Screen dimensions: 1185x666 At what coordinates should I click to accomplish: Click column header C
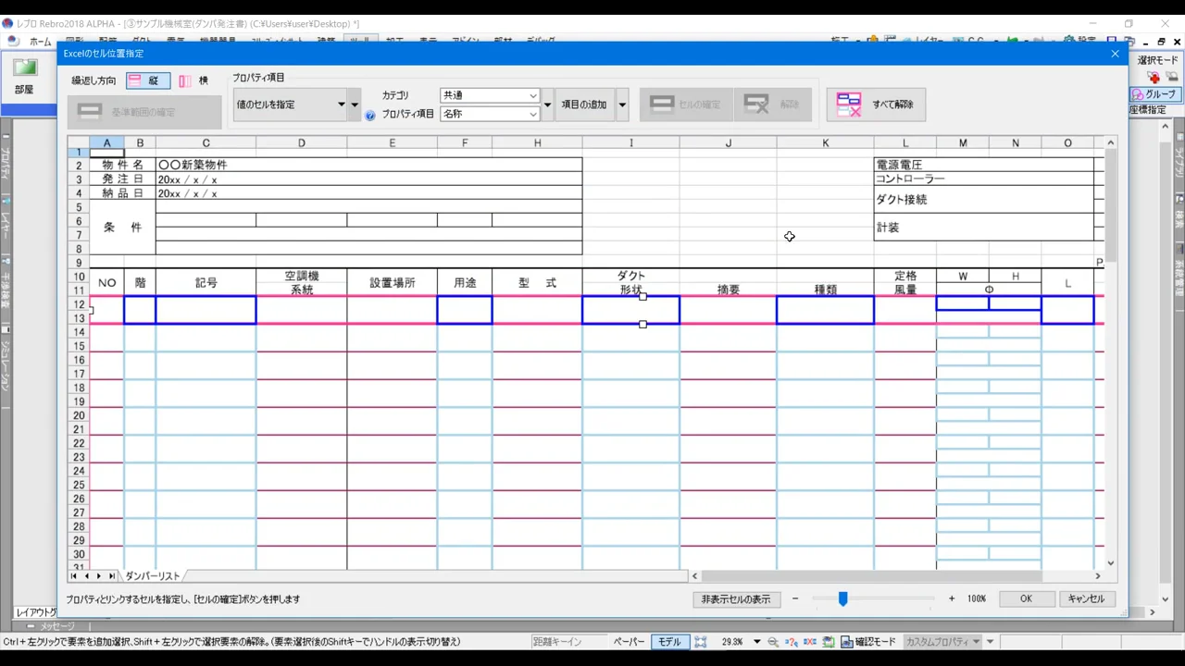tap(206, 142)
